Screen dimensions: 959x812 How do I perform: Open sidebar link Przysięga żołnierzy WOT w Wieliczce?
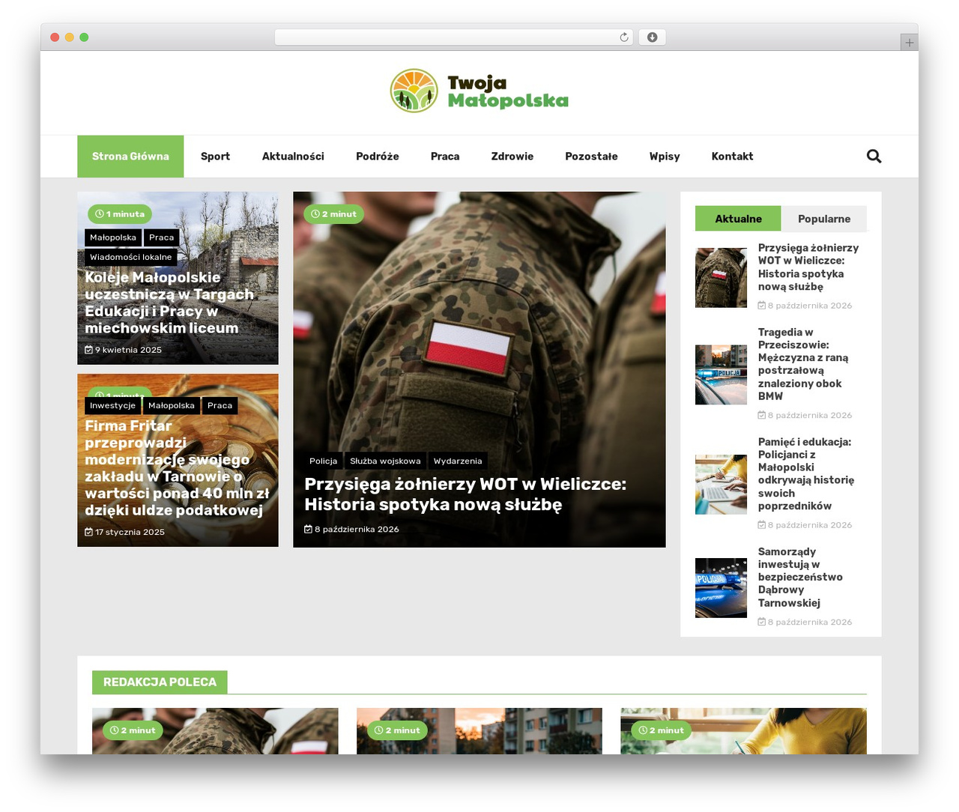pyautogui.click(x=808, y=267)
